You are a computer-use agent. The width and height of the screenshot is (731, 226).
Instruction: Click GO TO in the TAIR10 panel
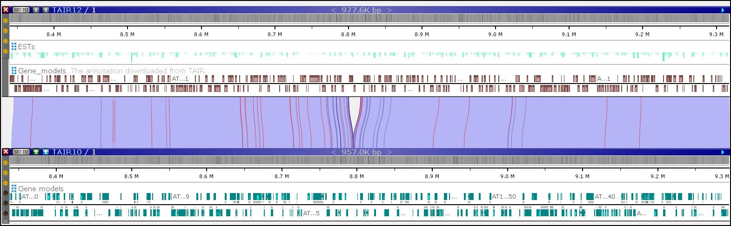coord(21,152)
